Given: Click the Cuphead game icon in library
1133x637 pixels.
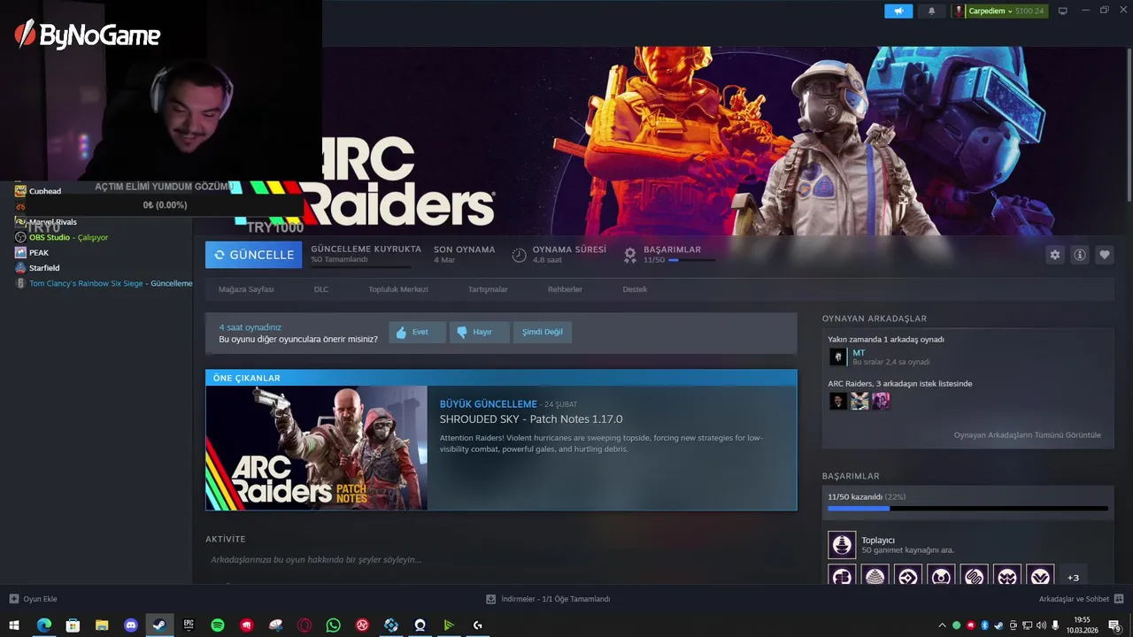Looking at the screenshot, I should point(20,191).
